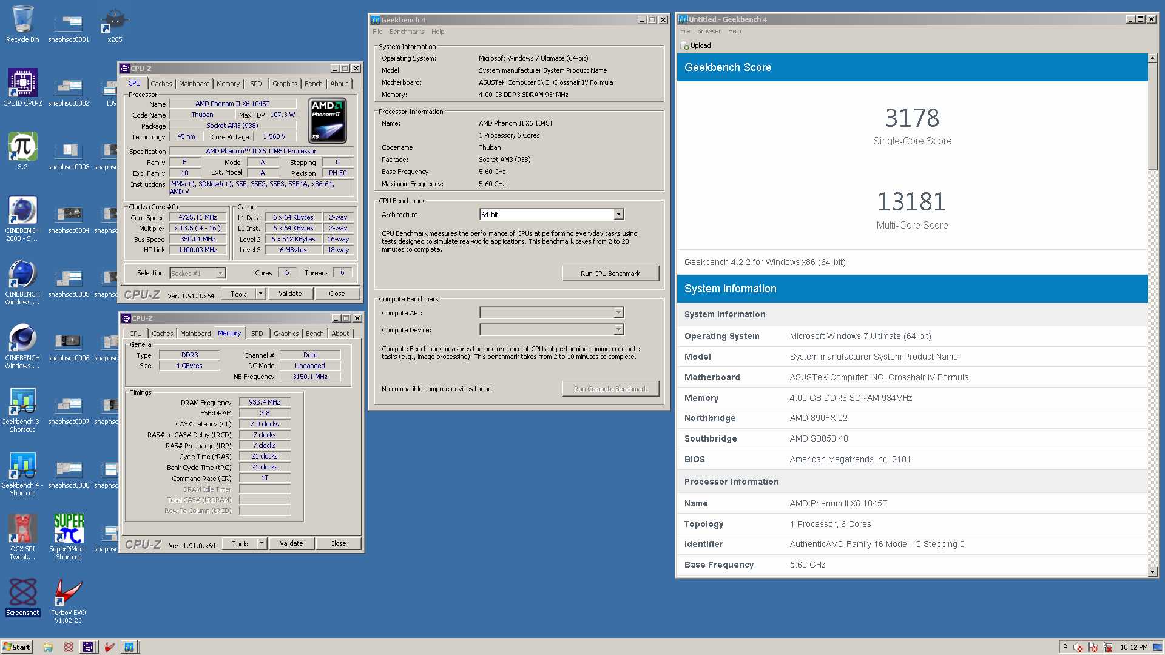Click the Run Compute Benchmark button
The height and width of the screenshot is (655, 1165).
[x=610, y=389]
